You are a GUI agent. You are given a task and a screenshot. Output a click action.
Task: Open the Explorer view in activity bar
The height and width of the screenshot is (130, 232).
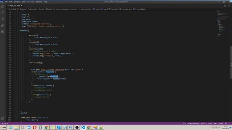[x=3, y=6]
